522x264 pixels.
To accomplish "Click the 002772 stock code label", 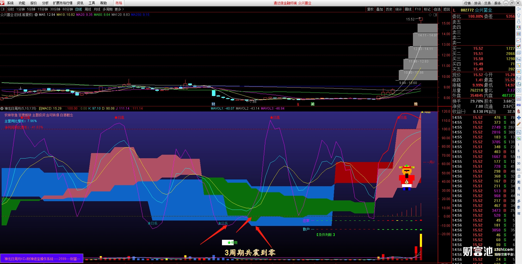I will (467, 10).
